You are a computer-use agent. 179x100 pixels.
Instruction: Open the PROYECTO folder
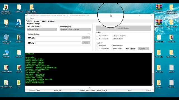[171, 38]
